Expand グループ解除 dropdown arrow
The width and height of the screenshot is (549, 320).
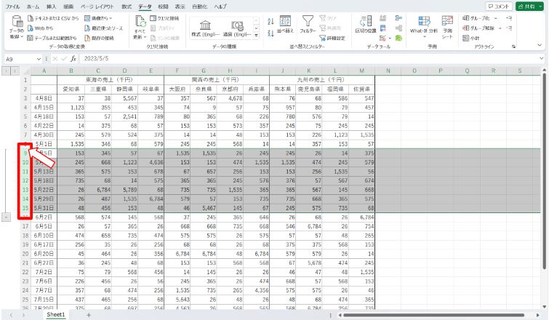coord(500,28)
